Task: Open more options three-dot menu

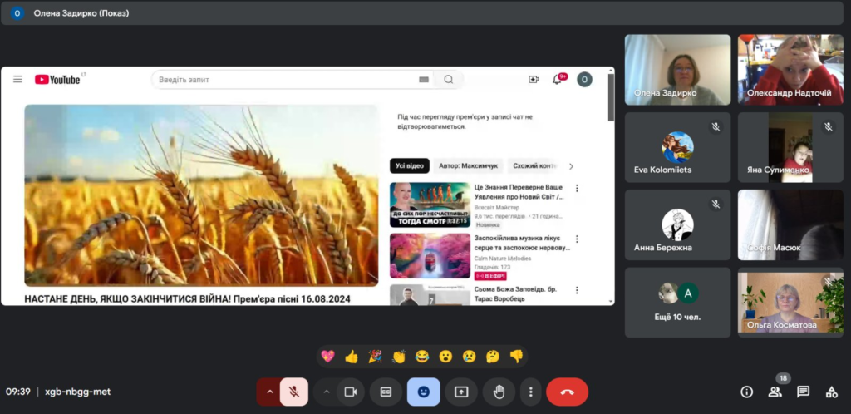Action: [530, 392]
